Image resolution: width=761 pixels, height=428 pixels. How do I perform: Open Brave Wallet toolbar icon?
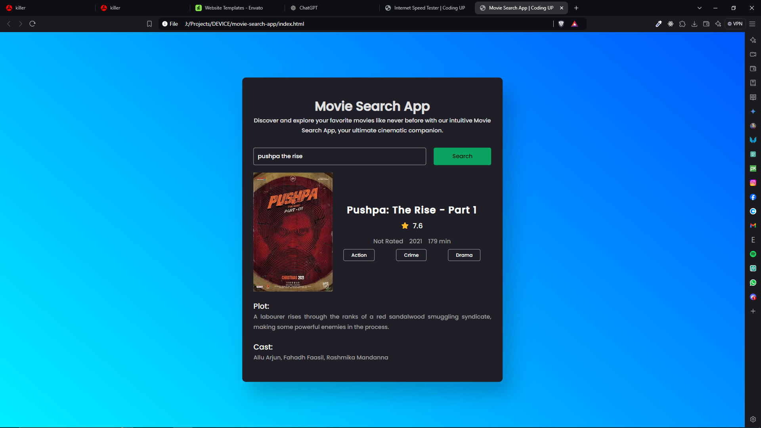pos(706,24)
